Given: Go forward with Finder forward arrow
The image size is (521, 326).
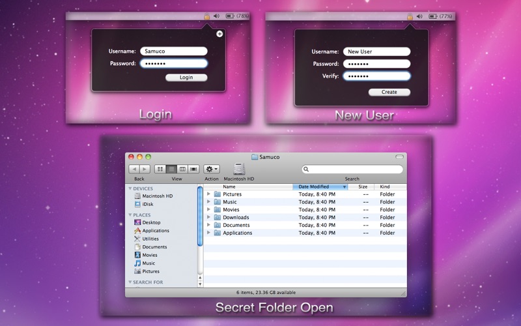Looking at the screenshot, I should click(145, 169).
